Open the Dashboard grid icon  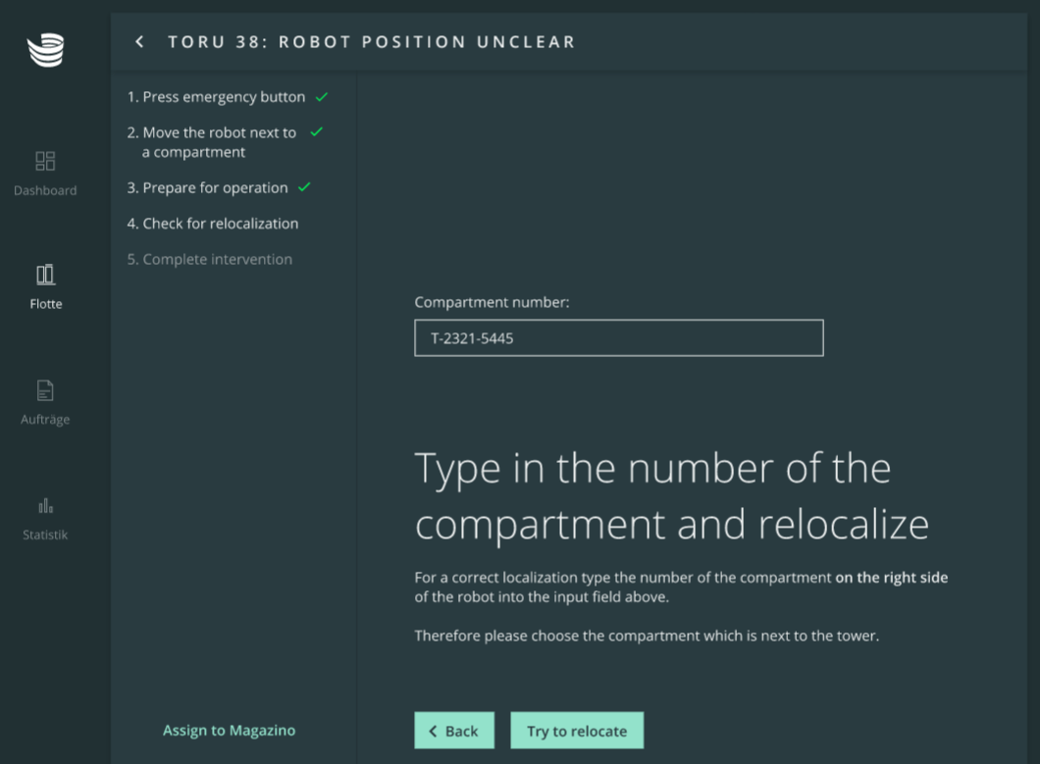(x=45, y=161)
